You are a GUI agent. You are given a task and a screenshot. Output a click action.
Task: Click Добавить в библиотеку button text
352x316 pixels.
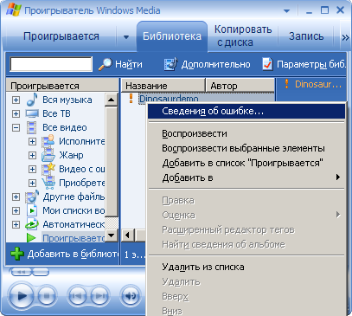pos(73,254)
